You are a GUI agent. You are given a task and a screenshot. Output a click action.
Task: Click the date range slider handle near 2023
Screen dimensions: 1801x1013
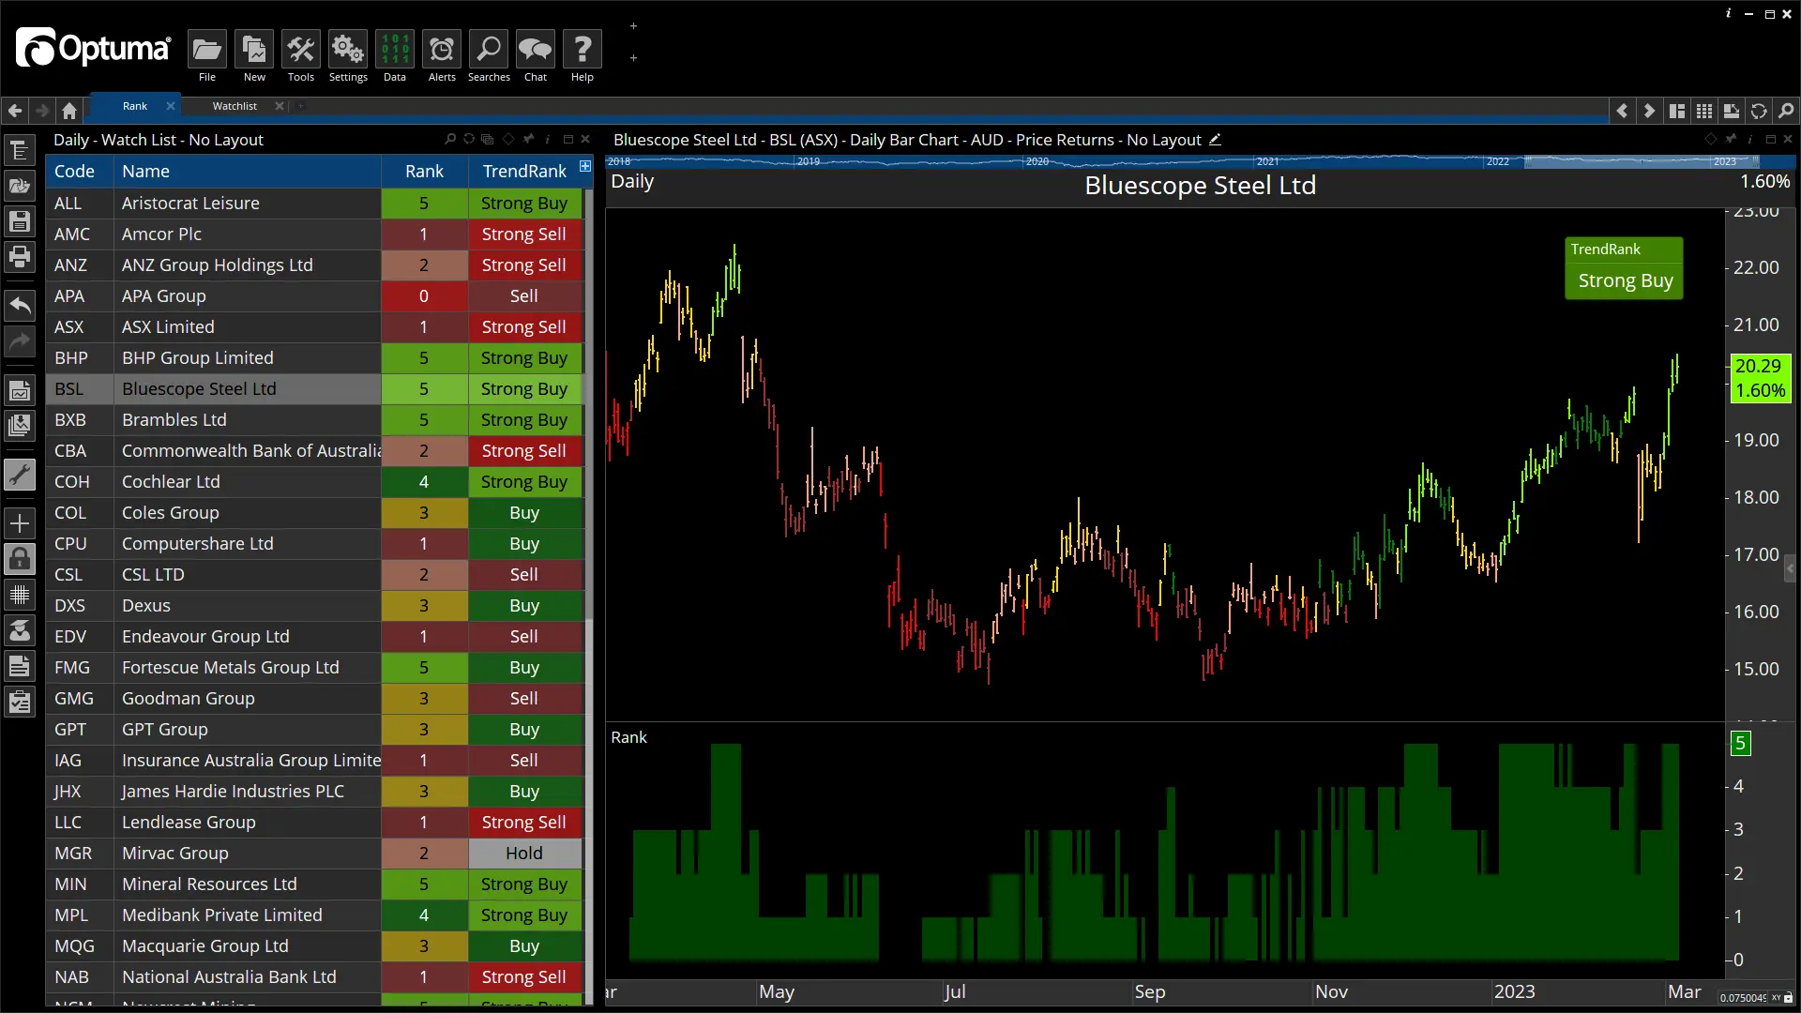point(1756,161)
